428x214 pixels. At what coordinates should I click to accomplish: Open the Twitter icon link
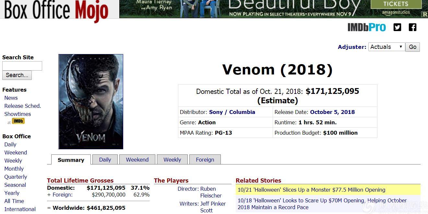coord(397,28)
